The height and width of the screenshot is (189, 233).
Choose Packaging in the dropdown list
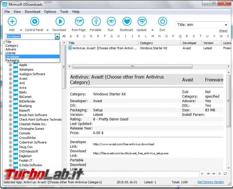coord(32,60)
